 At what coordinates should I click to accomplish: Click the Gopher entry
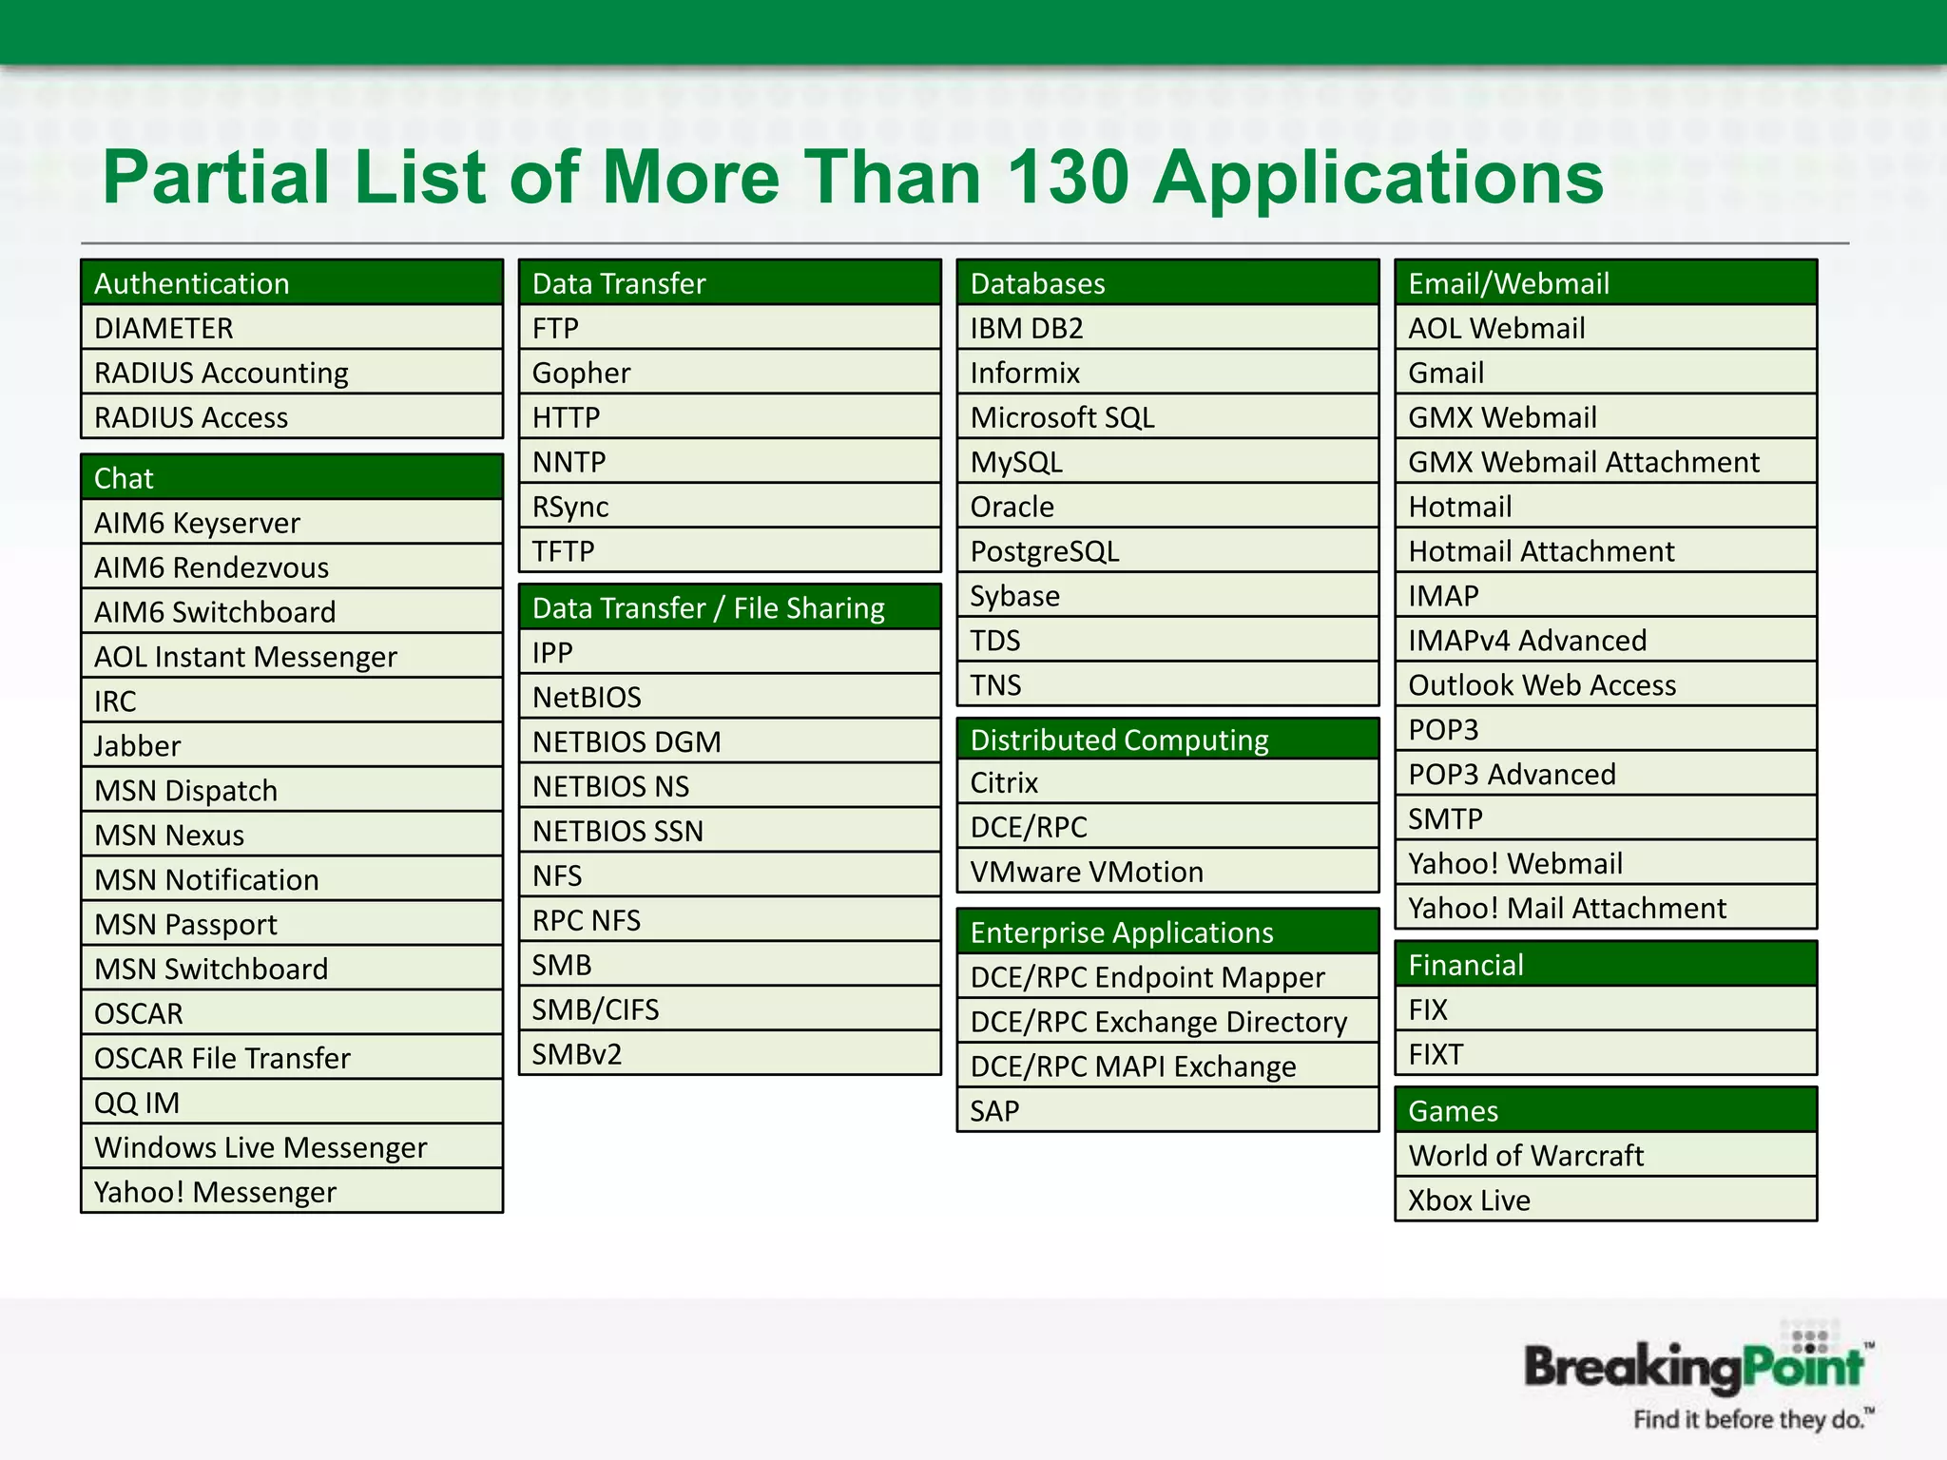tap(729, 373)
